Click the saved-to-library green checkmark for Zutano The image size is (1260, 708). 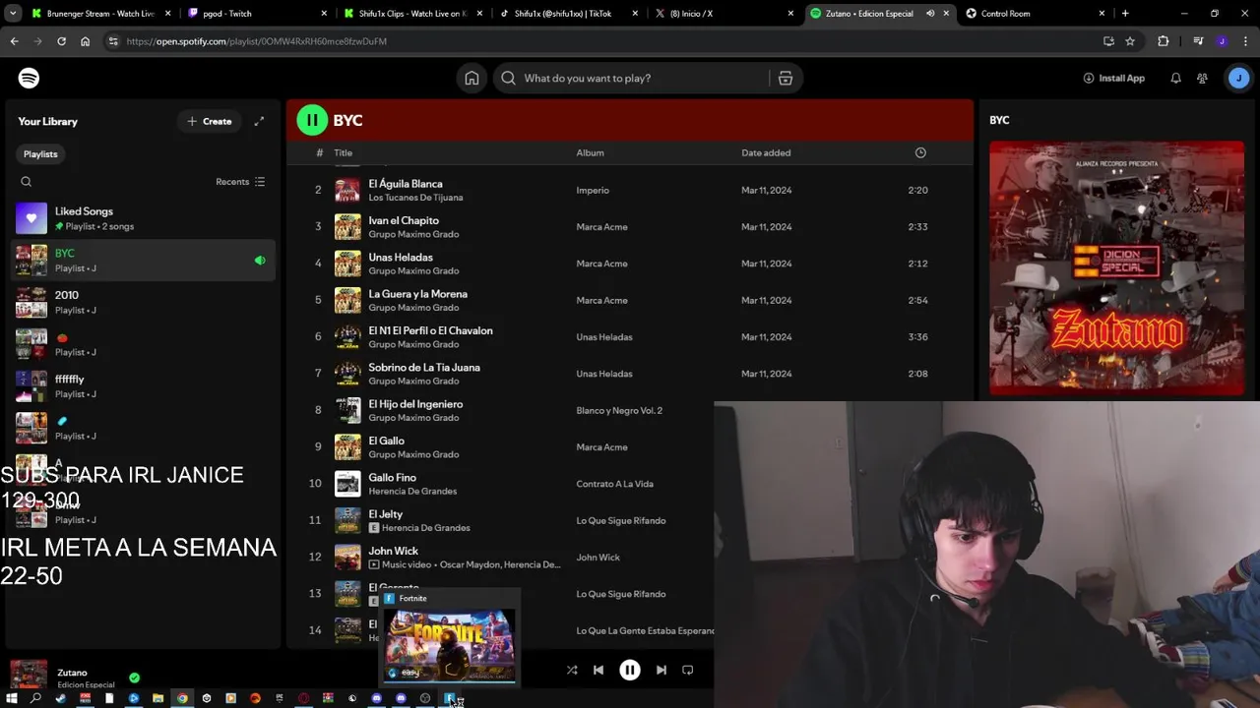(x=134, y=678)
